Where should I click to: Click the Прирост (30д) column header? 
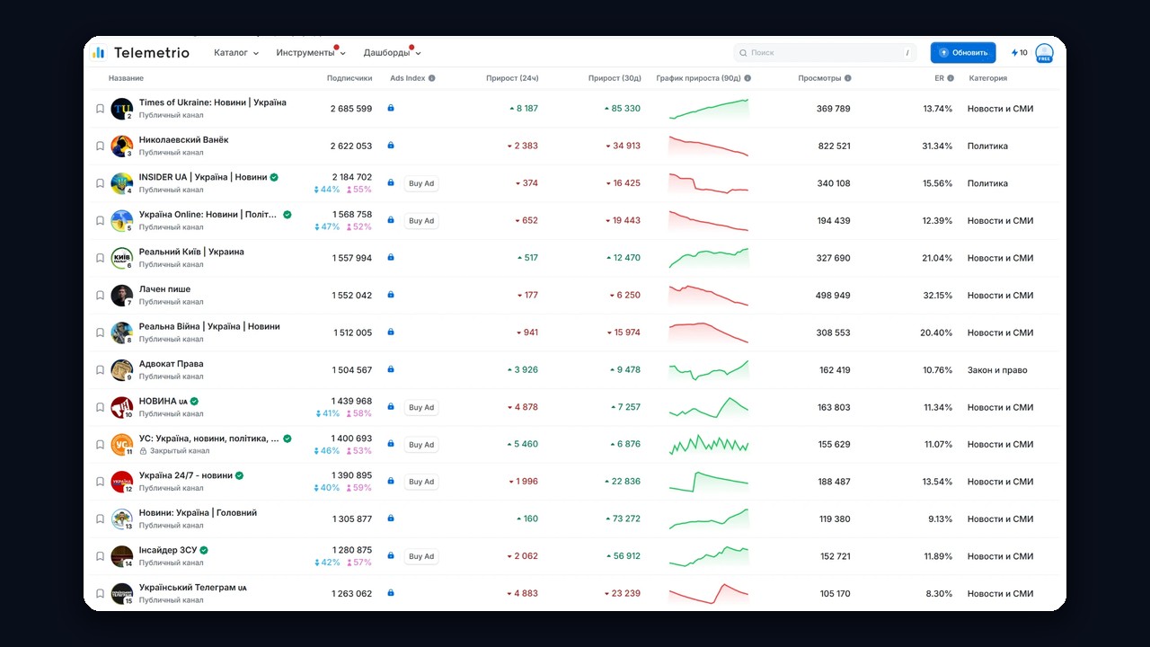click(x=615, y=78)
